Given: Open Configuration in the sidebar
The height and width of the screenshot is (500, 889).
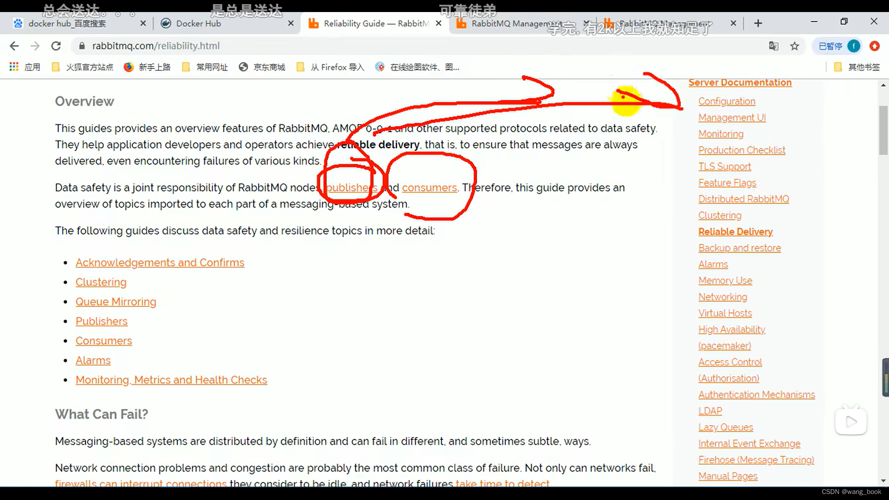Looking at the screenshot, I should pyautogui.click(x=726, y=101).
